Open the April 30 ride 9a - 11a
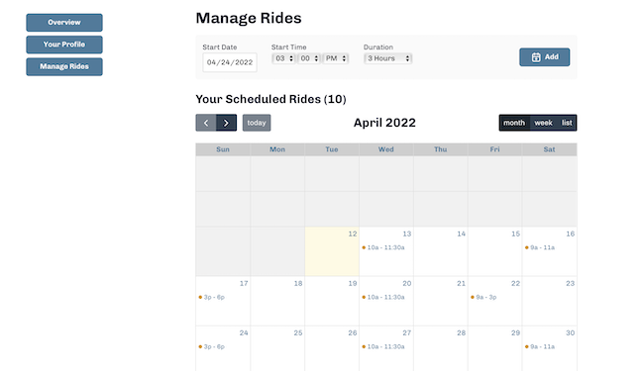 (540, 347)
